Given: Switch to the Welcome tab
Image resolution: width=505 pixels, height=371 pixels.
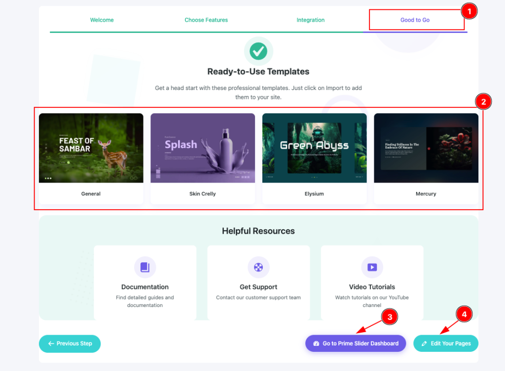Looking at the screenshot, I should 102,20.
